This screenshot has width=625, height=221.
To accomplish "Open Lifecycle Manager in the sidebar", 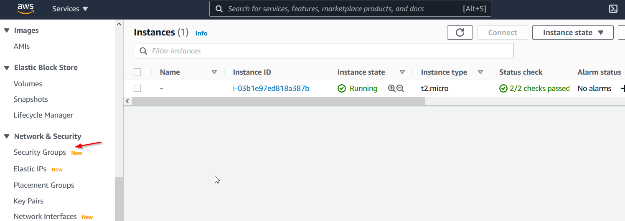I will (x=43, y=115).
